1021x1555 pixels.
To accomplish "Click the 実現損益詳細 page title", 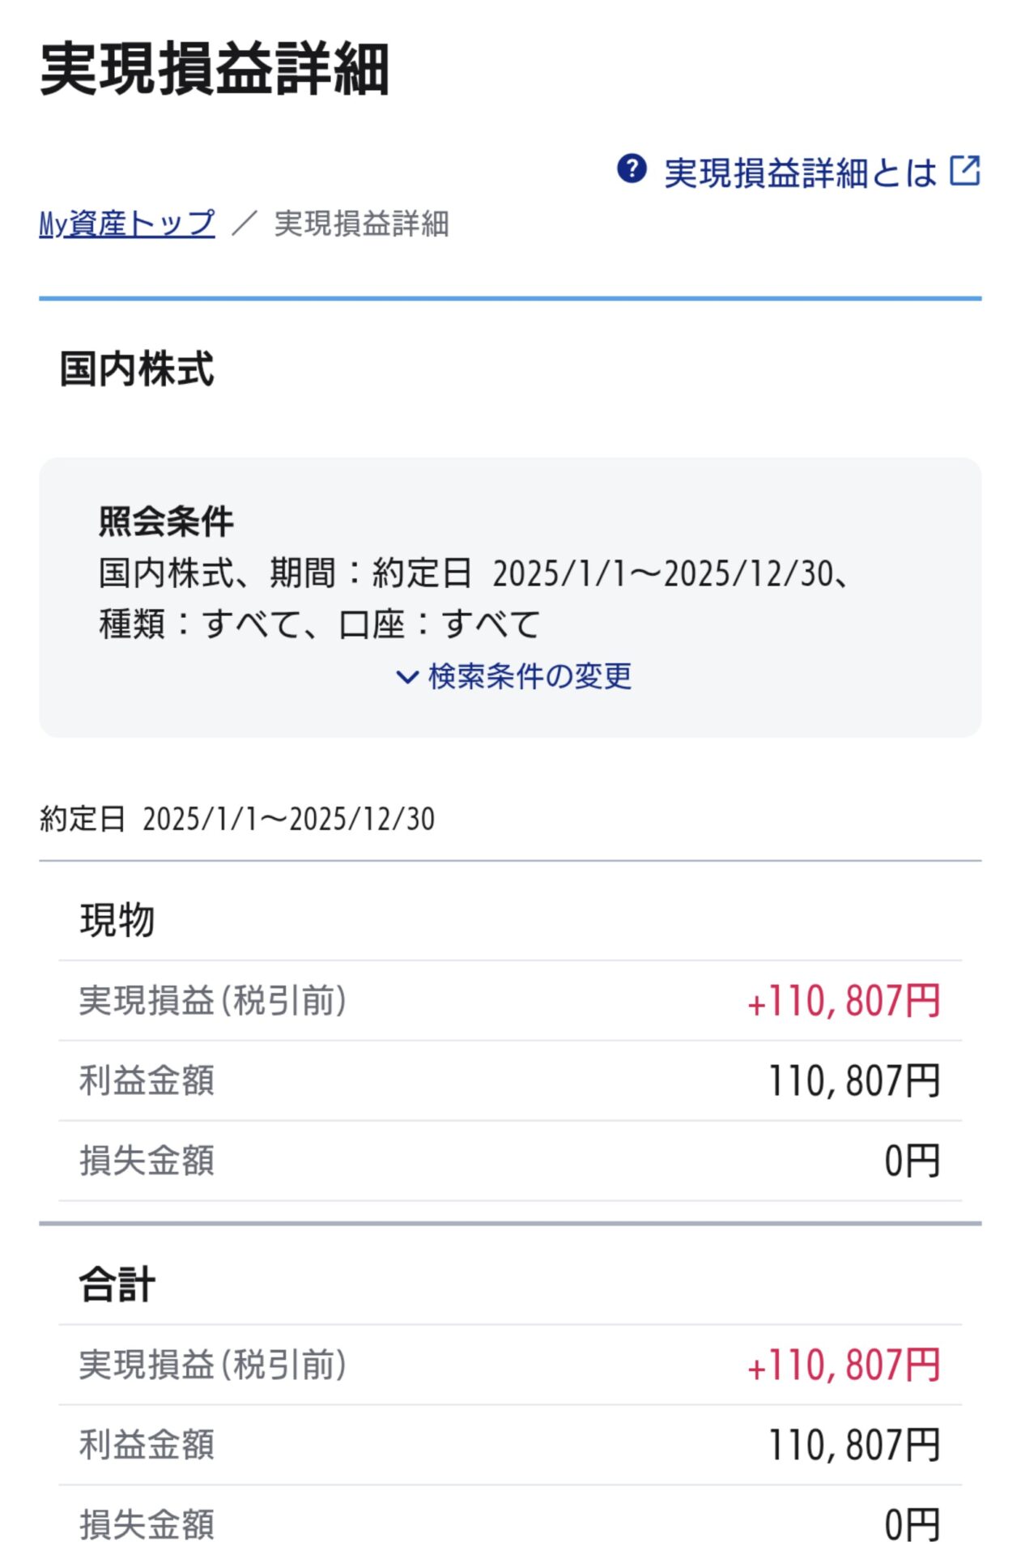I will click(x=215, y=70).
